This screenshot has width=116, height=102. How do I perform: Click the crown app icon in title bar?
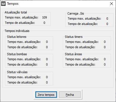coord(3,4)
